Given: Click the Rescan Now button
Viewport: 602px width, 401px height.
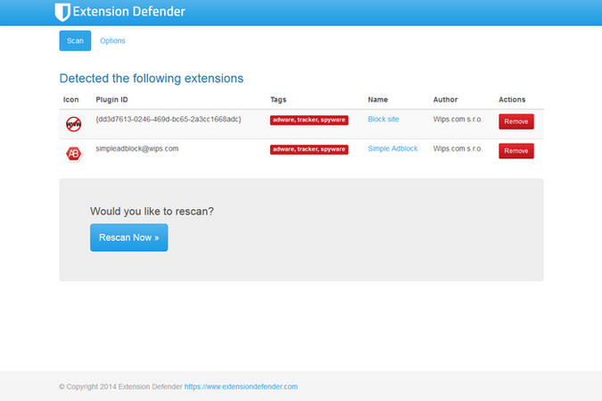Looking at the screenshot, I should coord(129,238).
